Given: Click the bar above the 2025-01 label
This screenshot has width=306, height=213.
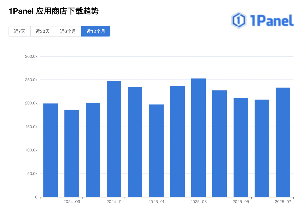Looking at the screenshot, I should click(156, 151).
